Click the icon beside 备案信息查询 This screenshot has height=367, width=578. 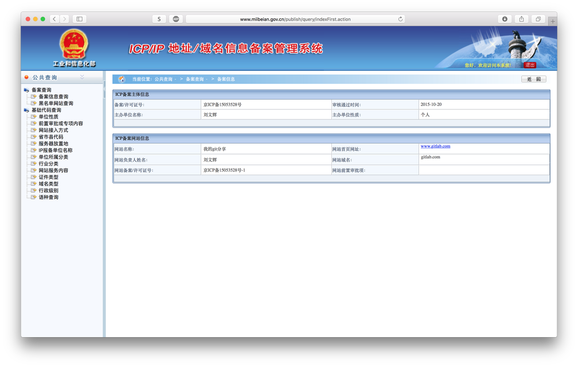34,97
